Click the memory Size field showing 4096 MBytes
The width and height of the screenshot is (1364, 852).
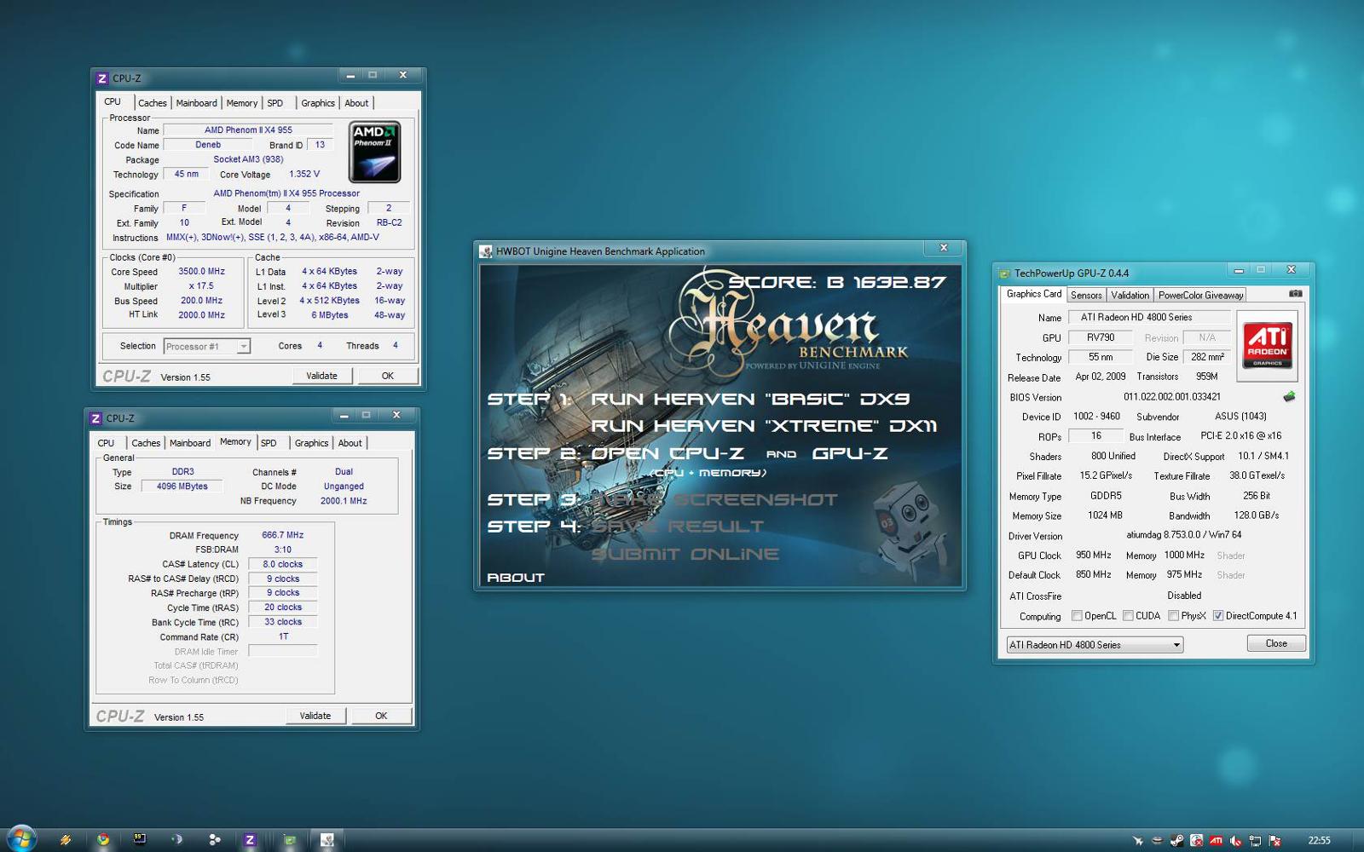pos(182,486)
